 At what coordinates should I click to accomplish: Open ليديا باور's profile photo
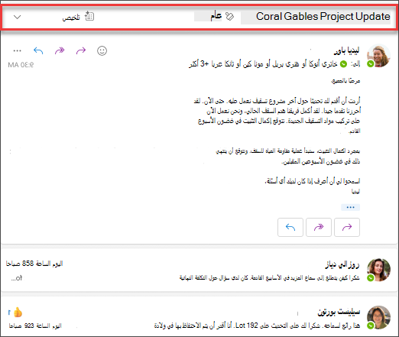coord(378,56)
